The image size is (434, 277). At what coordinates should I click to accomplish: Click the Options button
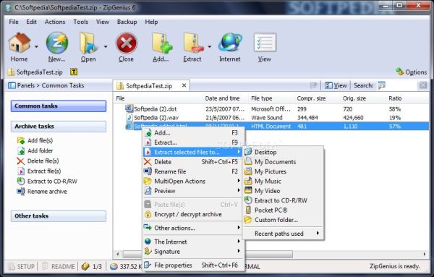tap(411, 72)
